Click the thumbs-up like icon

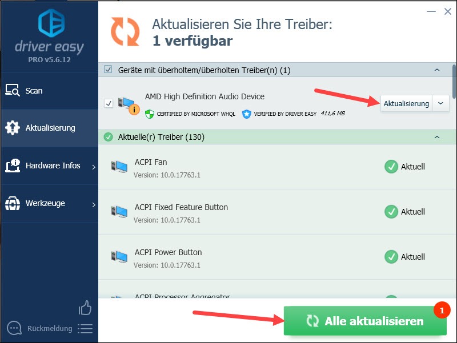pyautogui.click(x=85, y=308)
